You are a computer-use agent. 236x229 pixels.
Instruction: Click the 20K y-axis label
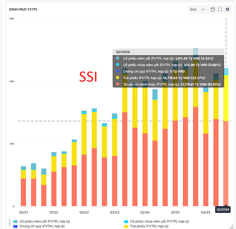[x=12, y=144]
